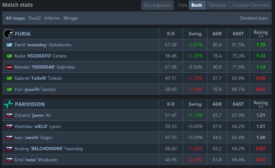Click the Russia flag beside Jame
Image resolution: width=275 pixels, height=168 pixels.
(x=10, y=115)
